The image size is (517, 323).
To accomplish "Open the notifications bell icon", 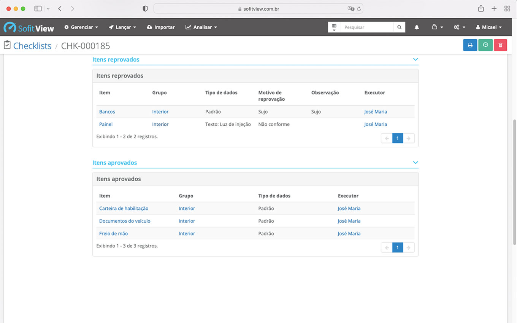I will [x=417, y=27].
